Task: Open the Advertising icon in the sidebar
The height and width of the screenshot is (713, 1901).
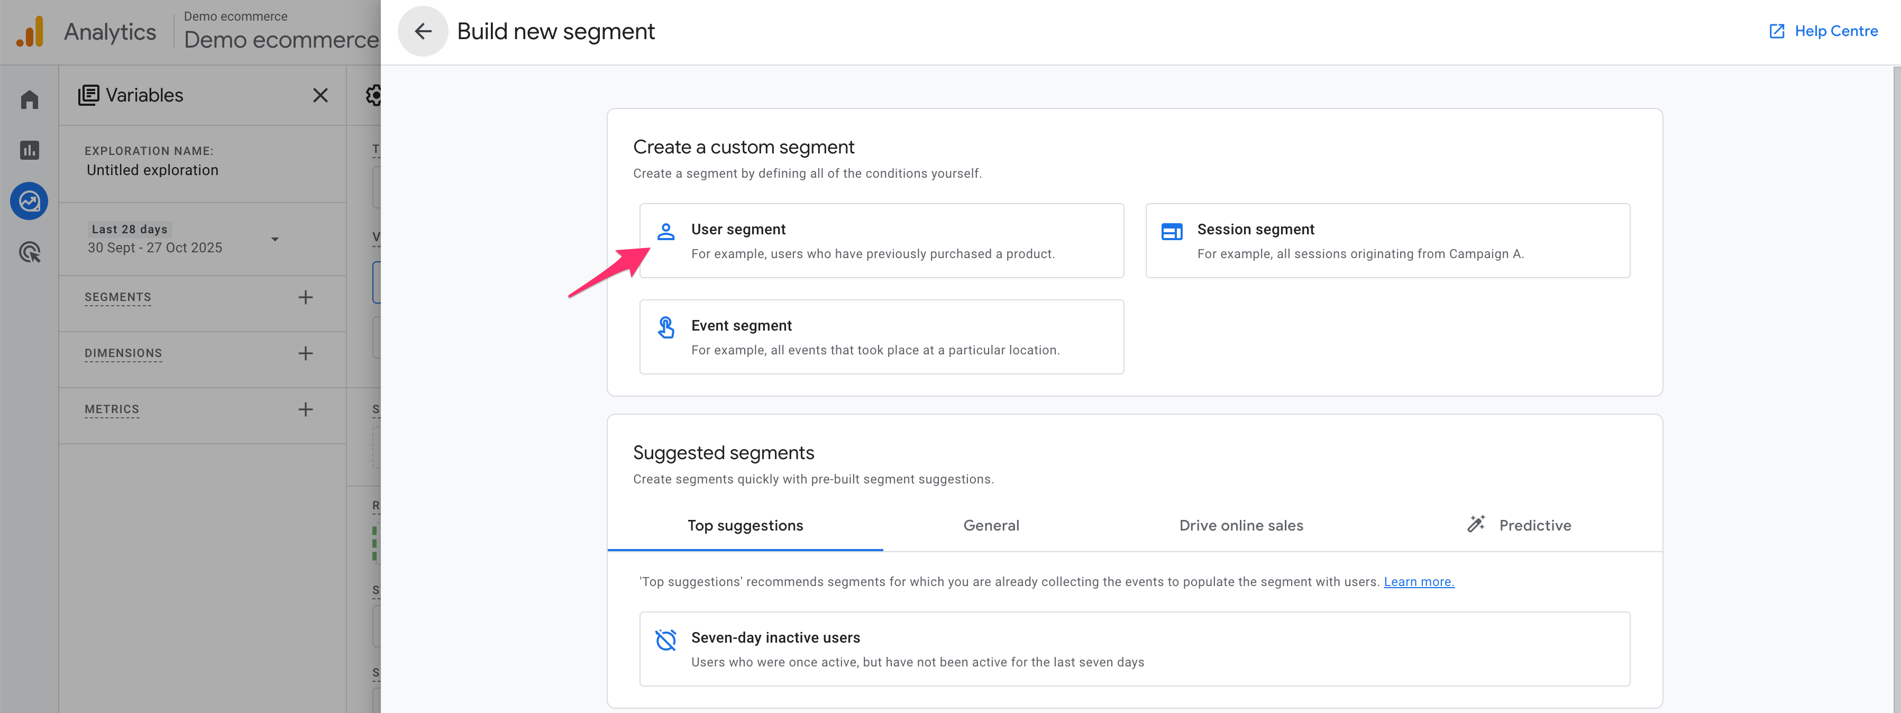Action: point(30,252)
